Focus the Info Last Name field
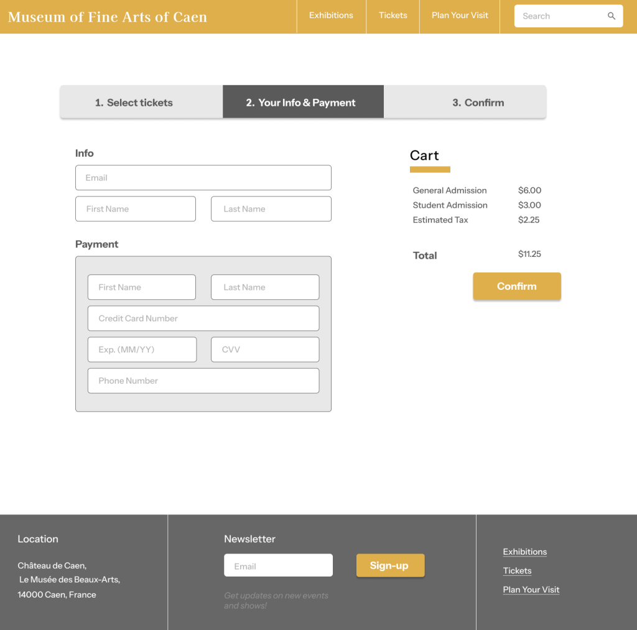 [x=271, y=209]
